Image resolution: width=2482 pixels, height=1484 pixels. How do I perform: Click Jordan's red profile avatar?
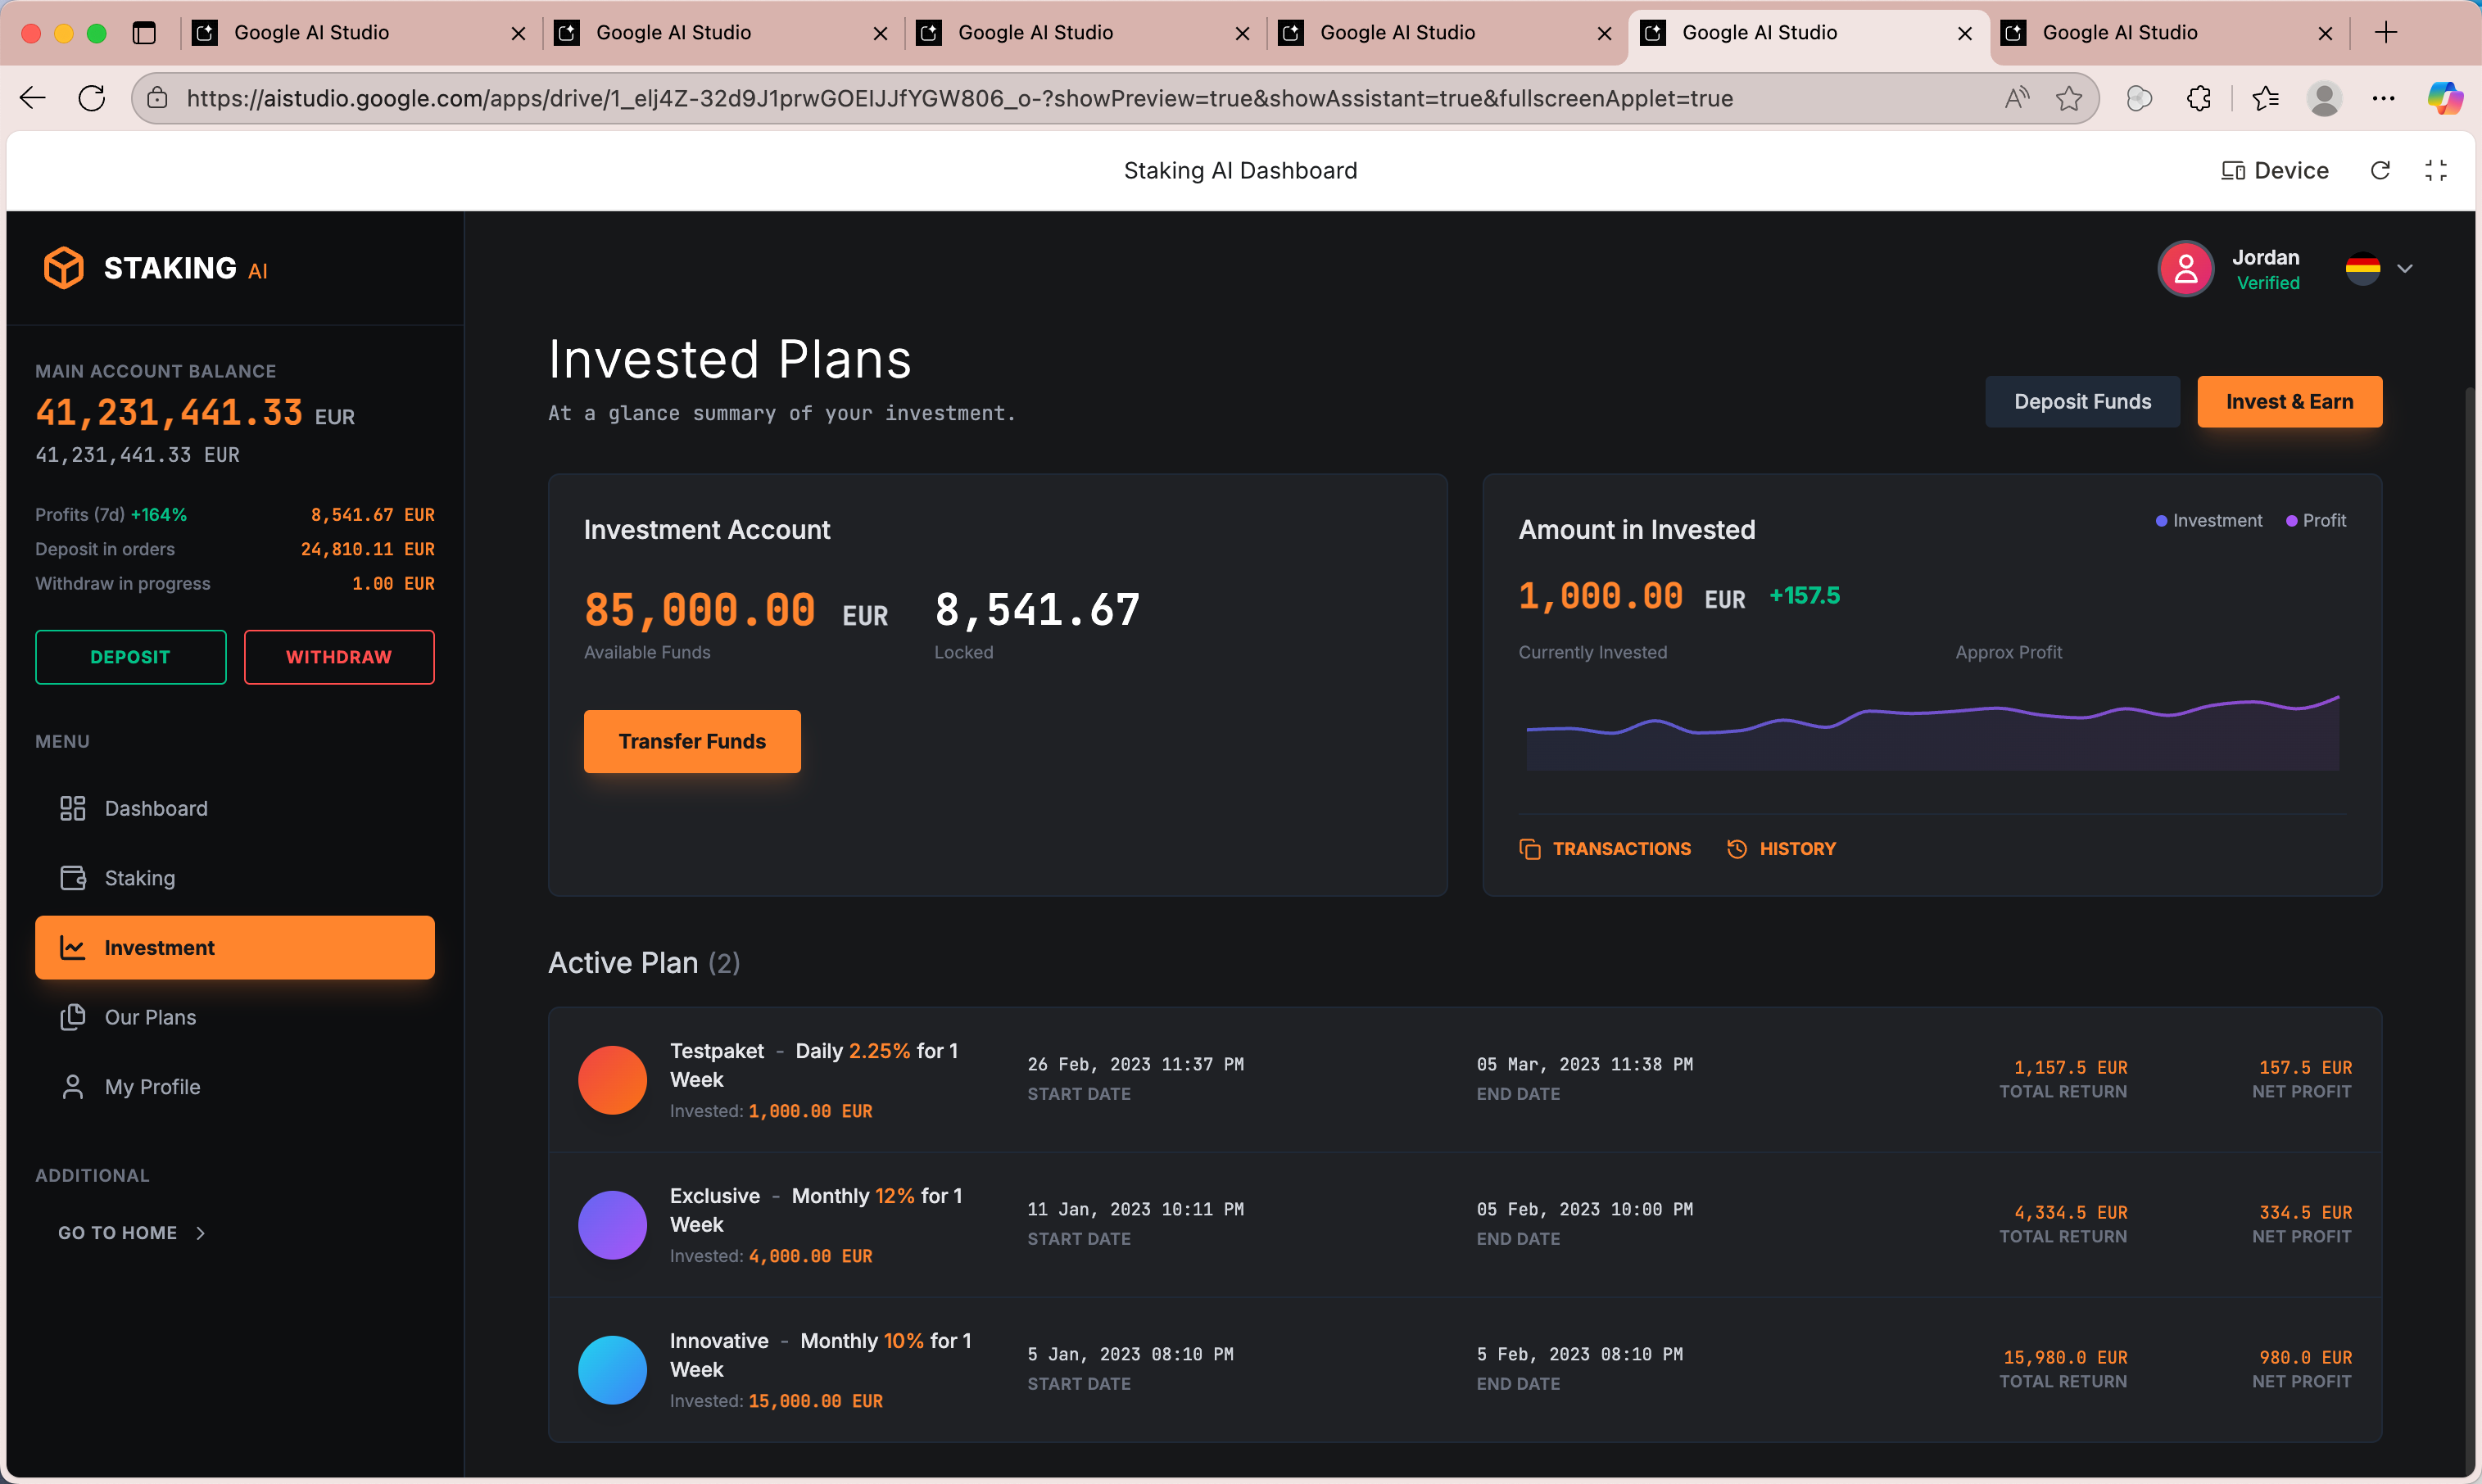pyautogui.click(x=2185, y=269)
